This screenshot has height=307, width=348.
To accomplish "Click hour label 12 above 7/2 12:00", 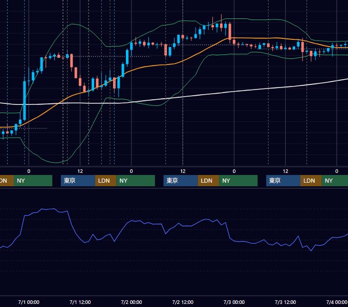I will point(183,171).
